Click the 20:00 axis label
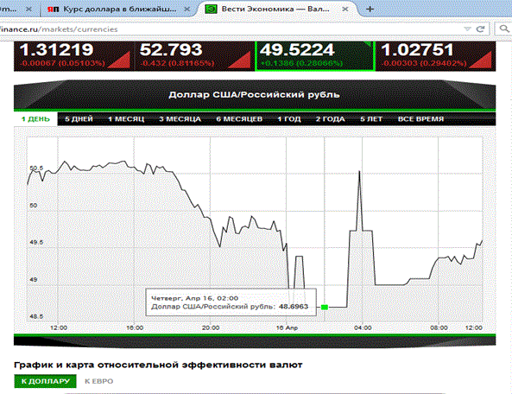This screenshot has height=394, width=512. [x=211, y=327]
